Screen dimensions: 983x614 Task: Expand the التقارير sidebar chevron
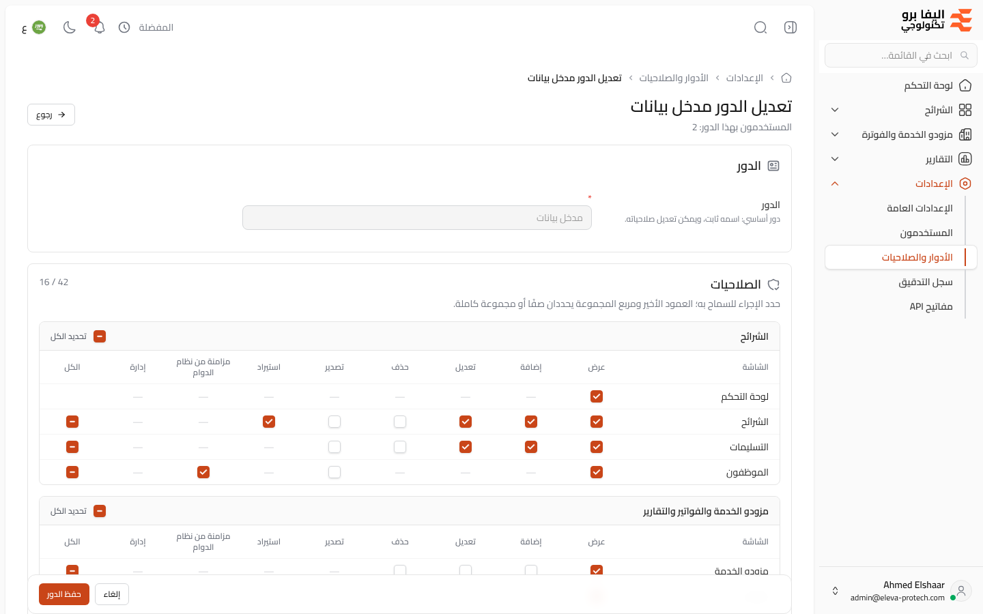click(x=835, y=159)
